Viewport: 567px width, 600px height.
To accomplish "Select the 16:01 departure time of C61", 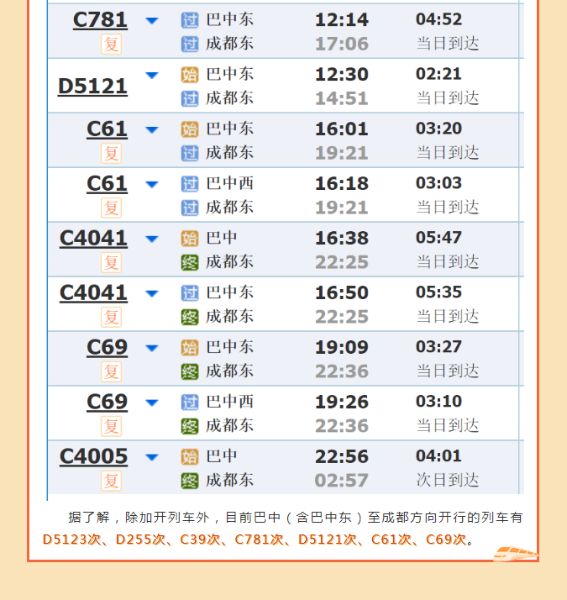I will pyautogui.click(x=342, y=129).
